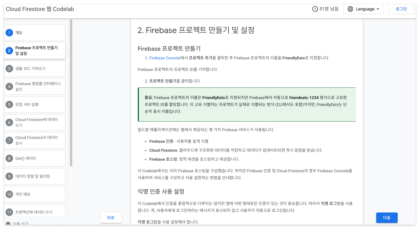Open the Firebase Console link
The height and width of the screenshot is (229, 420).
[165, 58]
